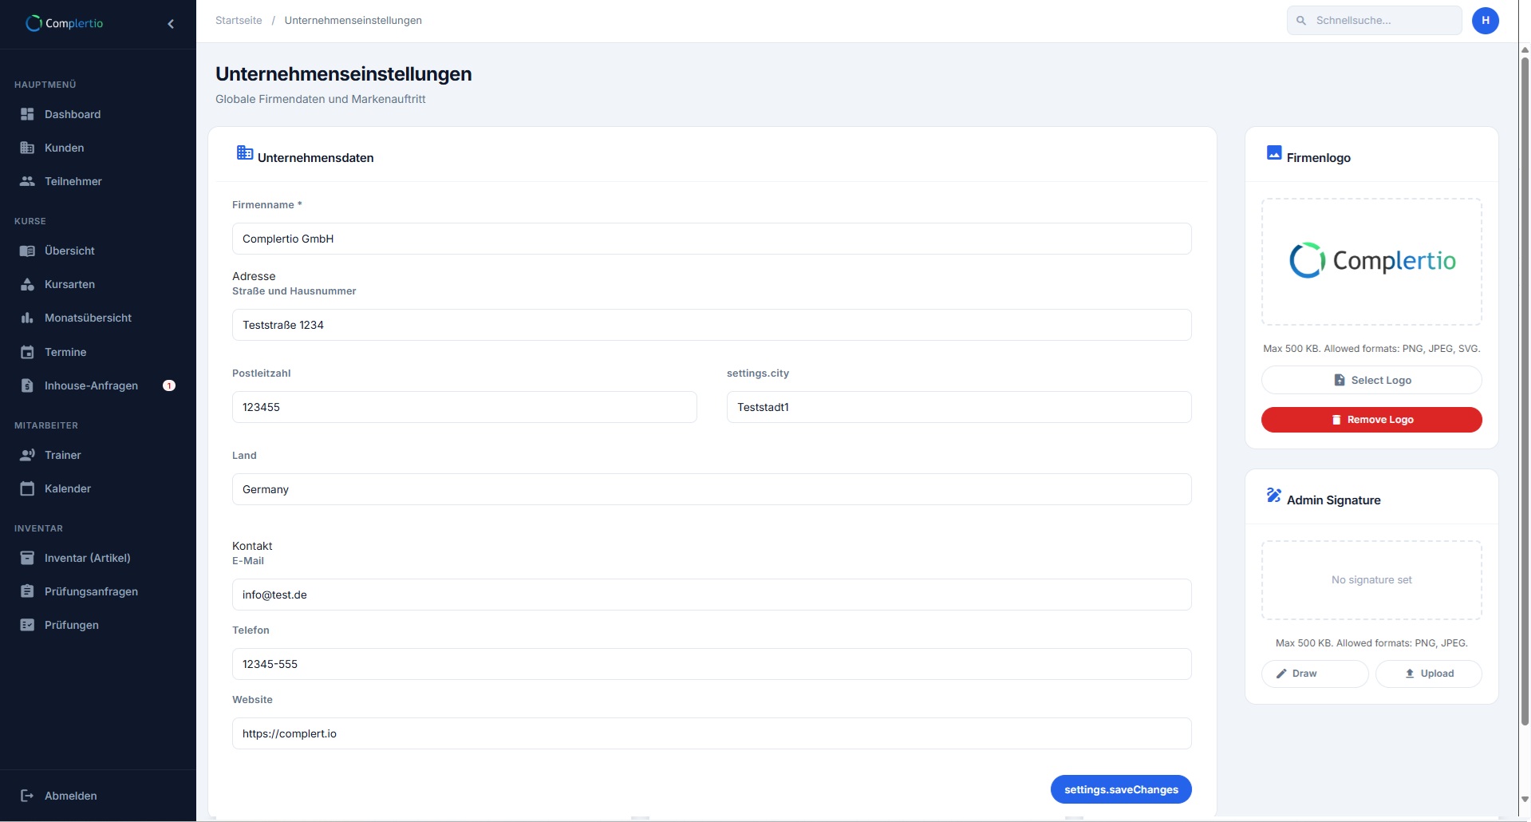This screenshot has width=1531, height=822.
Task: Click the Prüfungsanfragen clipboard icon
Action: [x=27, y=591]
